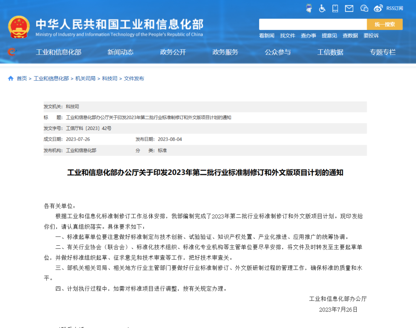The width and height of the screenshot is (416, 328).
Task: Open the RSS订阅 link
Action: pyautogui.click(x=394, y=8)
